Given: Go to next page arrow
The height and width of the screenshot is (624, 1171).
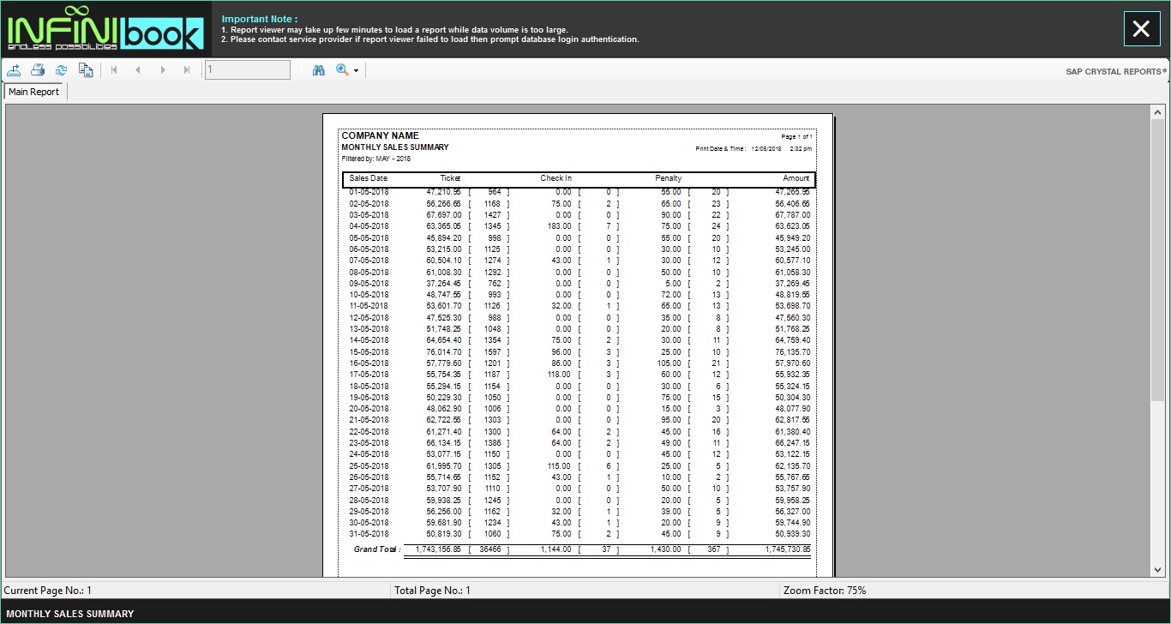Looking at the screenshot, I should (163, 70).
